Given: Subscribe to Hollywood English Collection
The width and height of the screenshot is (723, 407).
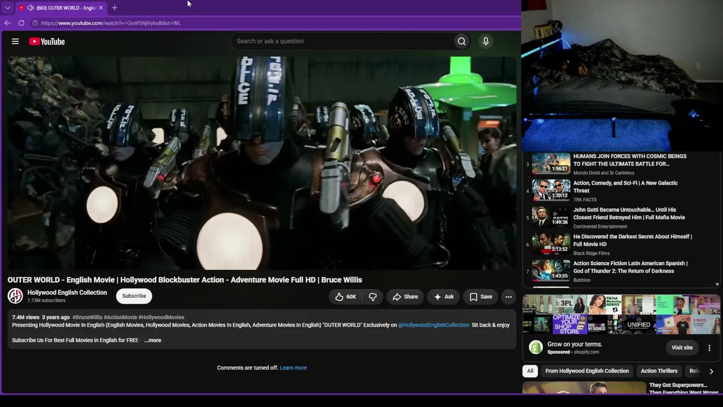Looking at the screenshot, I should [134, 296].
